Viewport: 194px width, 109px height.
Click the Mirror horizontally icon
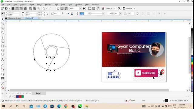click(68, 14)
